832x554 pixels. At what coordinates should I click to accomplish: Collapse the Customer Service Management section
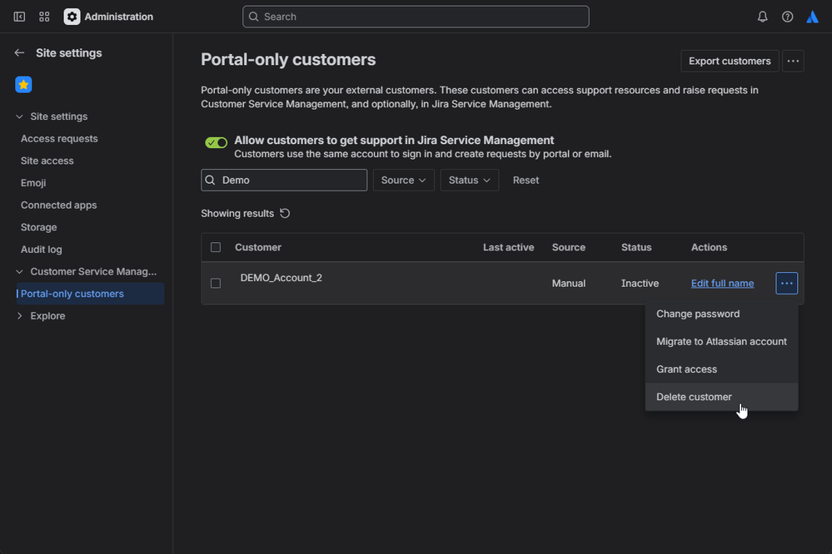tap(20, 271)
